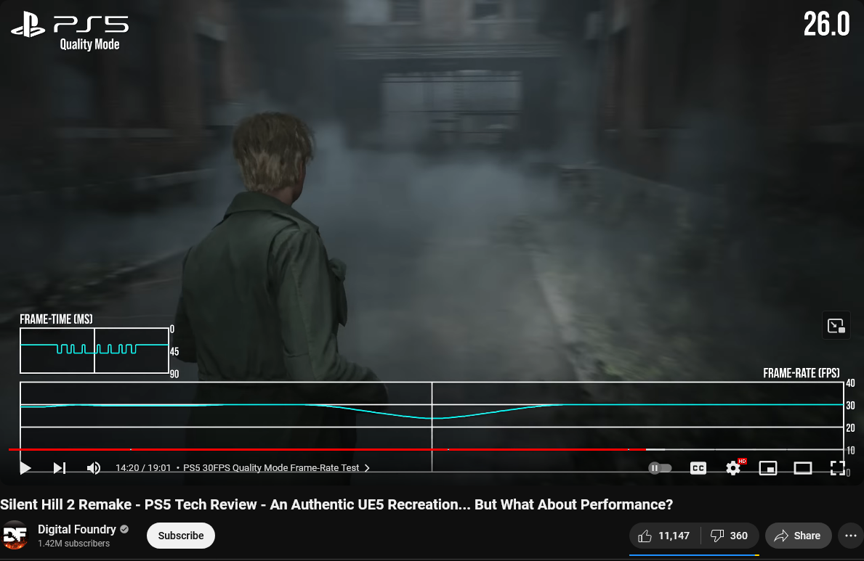Enter full screen mode
The image size is (864, 561).
pyautogui.click(x=838, y=468)
